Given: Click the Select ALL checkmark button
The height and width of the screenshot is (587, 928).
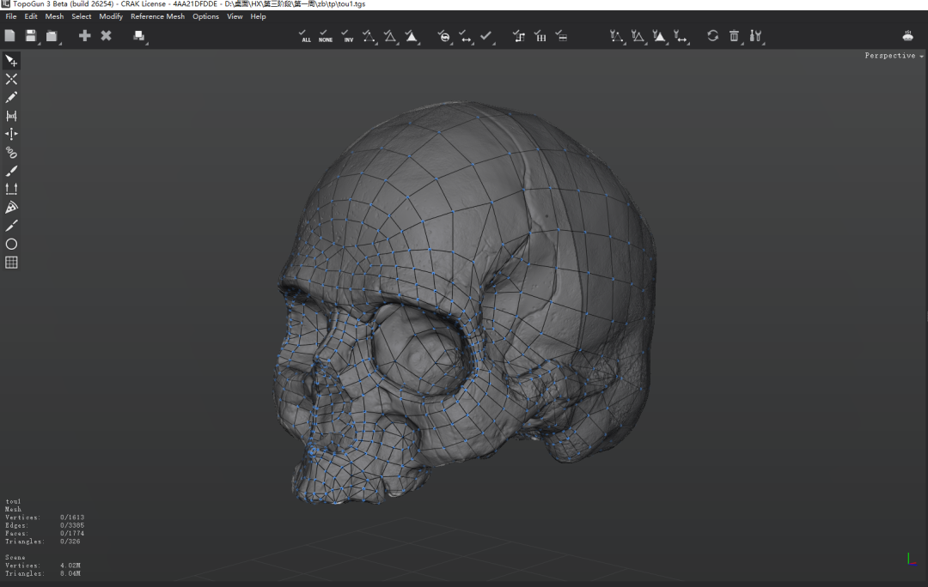Looking at the screenshot, I should (306, 35).
